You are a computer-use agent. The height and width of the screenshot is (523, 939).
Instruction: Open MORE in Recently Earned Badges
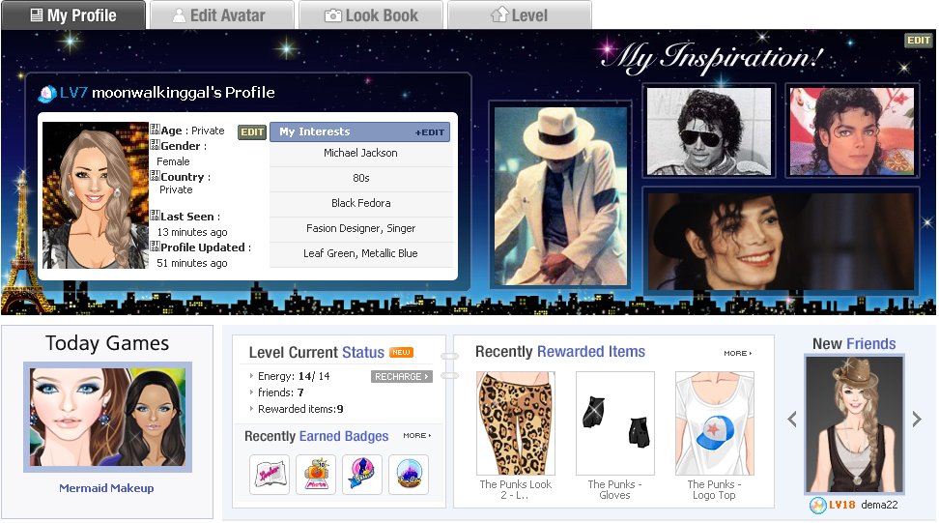point(416,436)
